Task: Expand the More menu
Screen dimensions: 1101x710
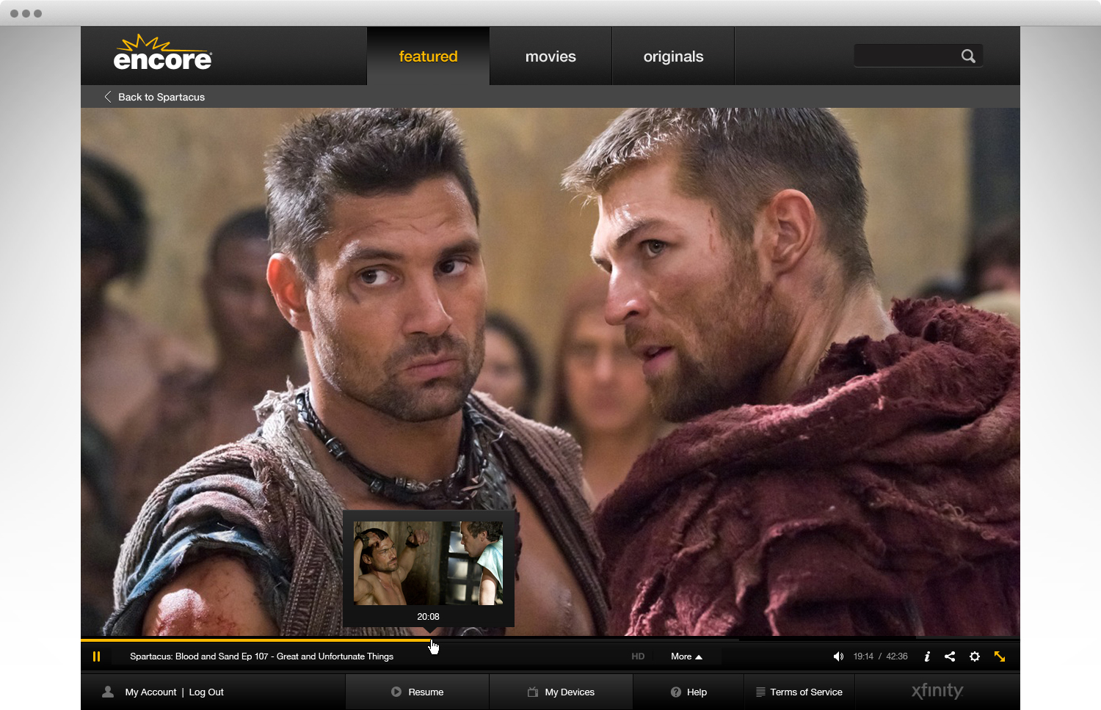Action: pos(686,656)
